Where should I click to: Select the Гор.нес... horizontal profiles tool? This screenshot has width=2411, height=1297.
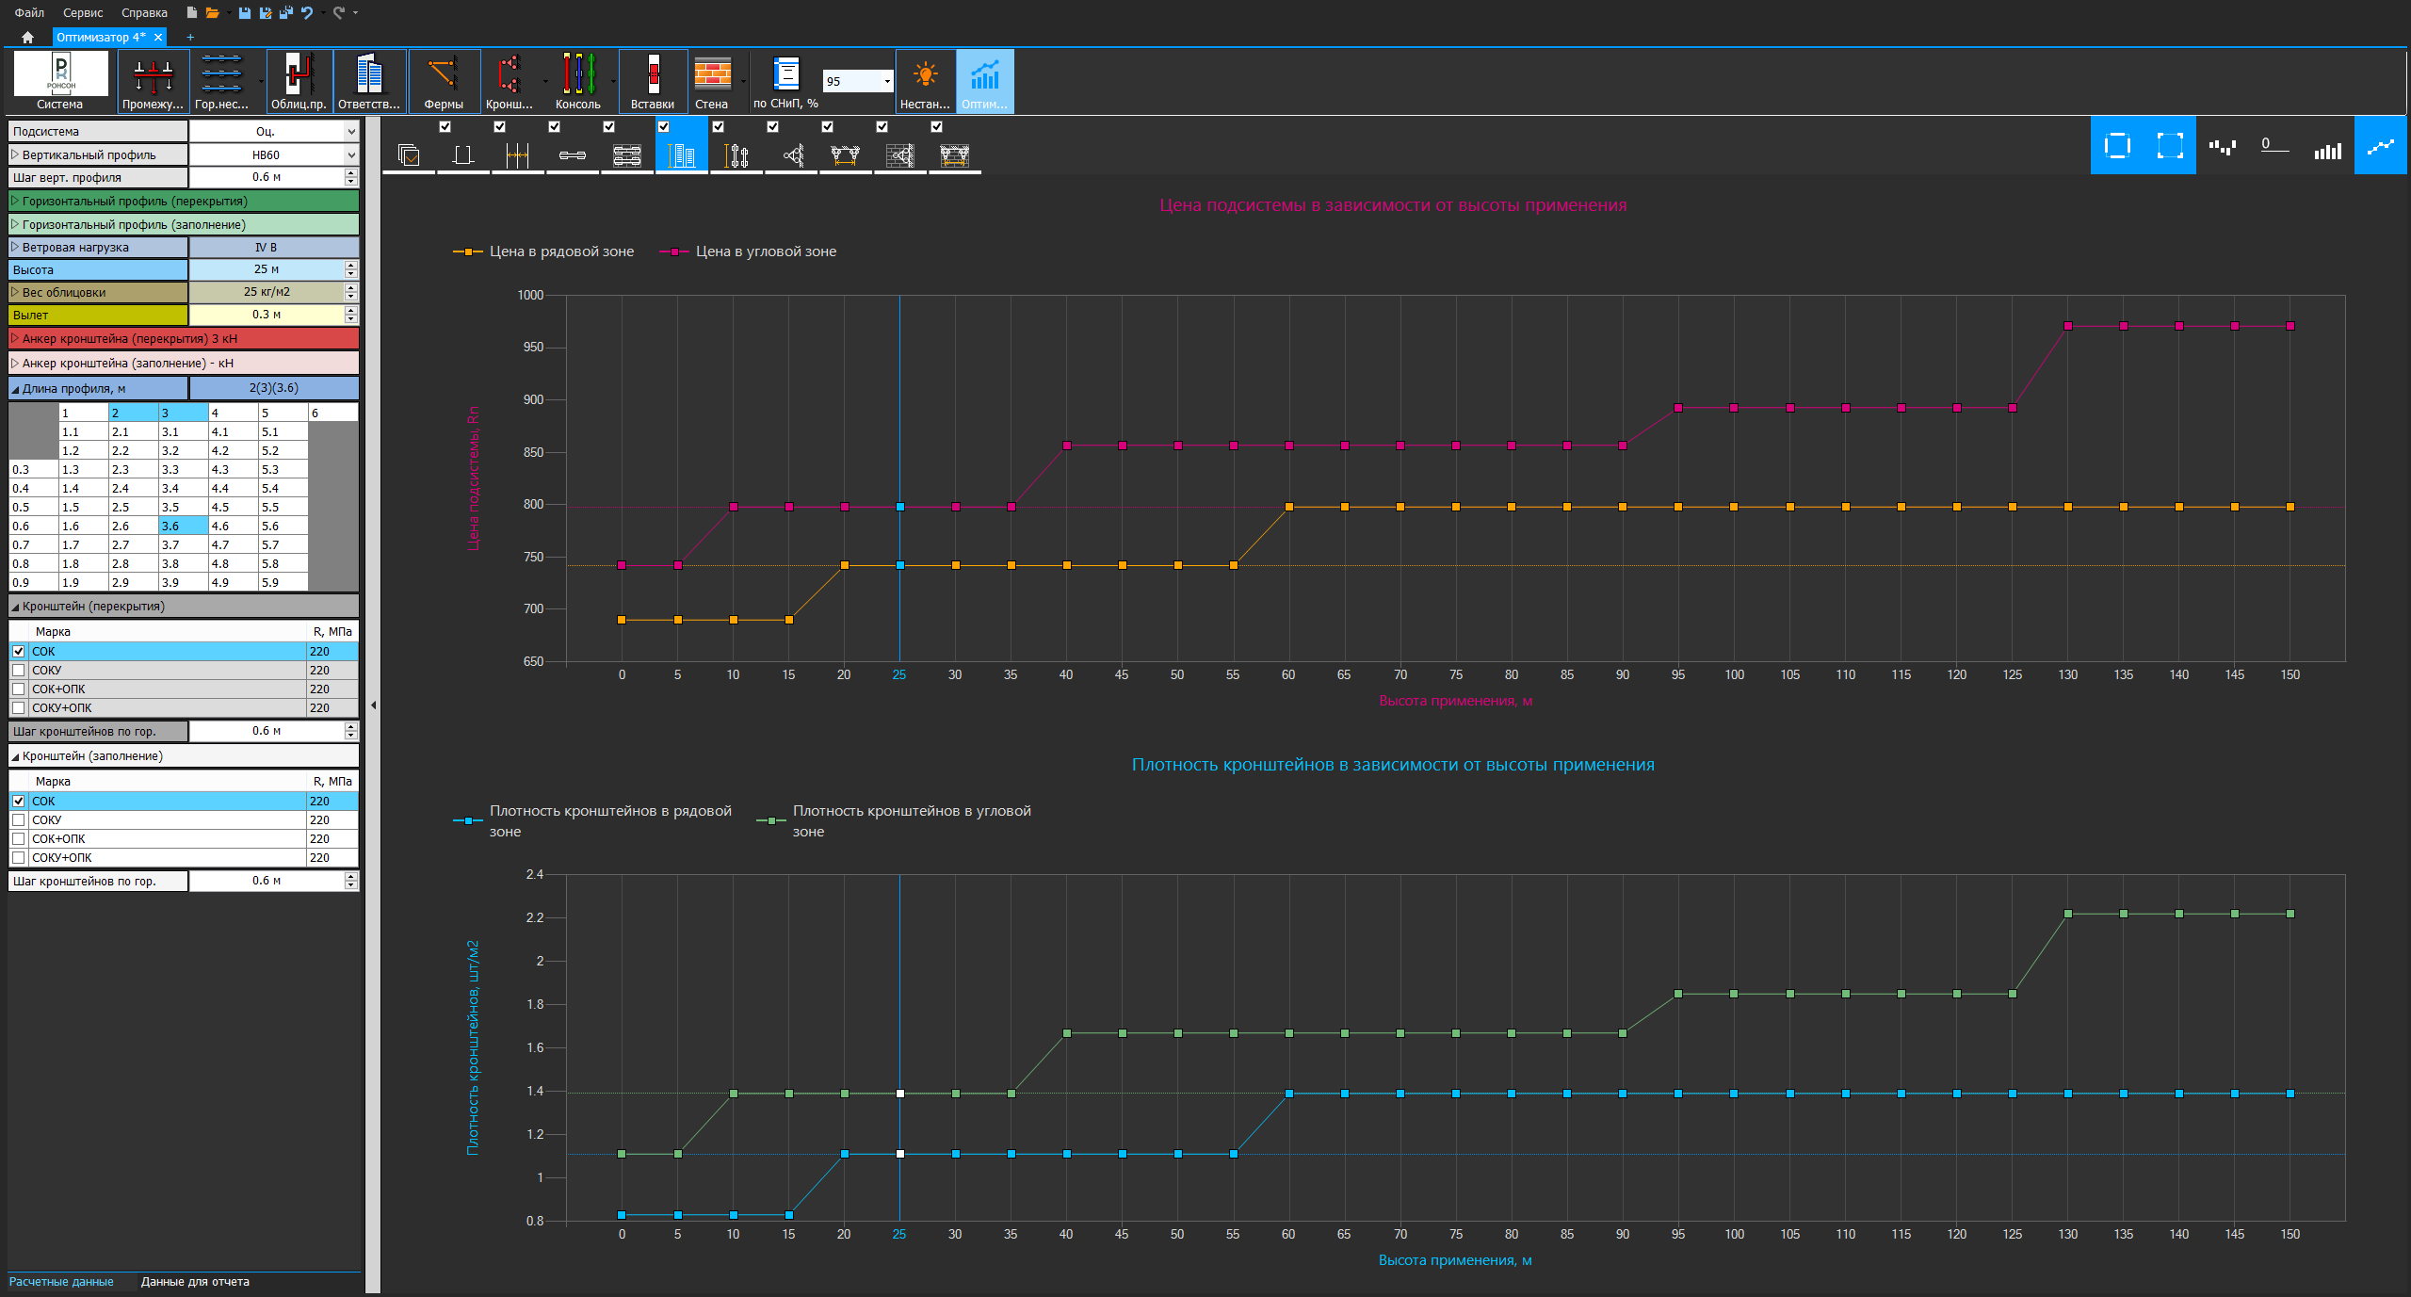click(x=221, y=81)
